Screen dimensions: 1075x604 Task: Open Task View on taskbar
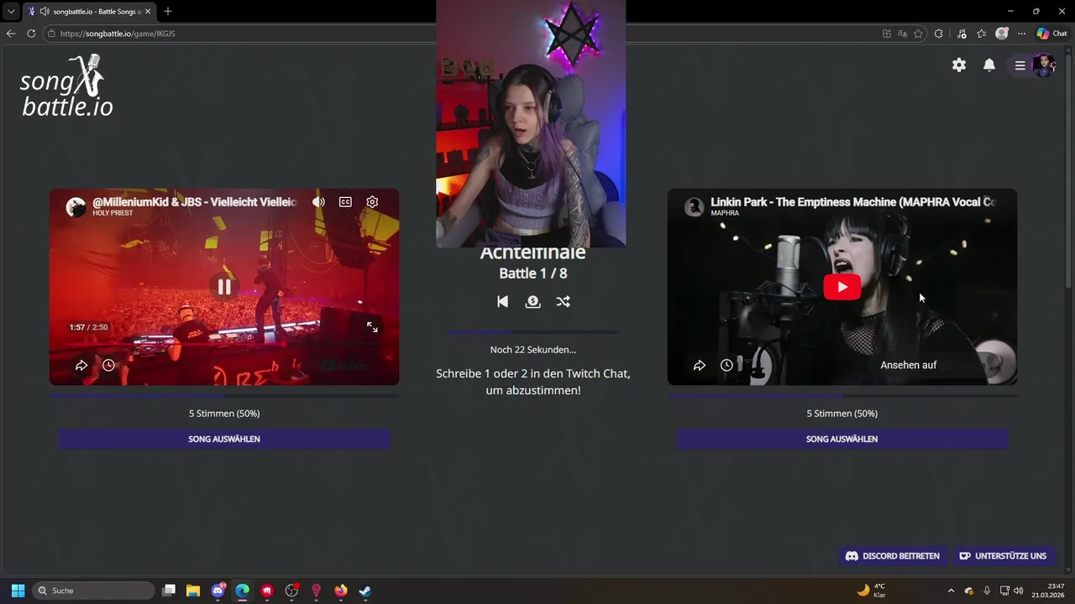[169, 591]
